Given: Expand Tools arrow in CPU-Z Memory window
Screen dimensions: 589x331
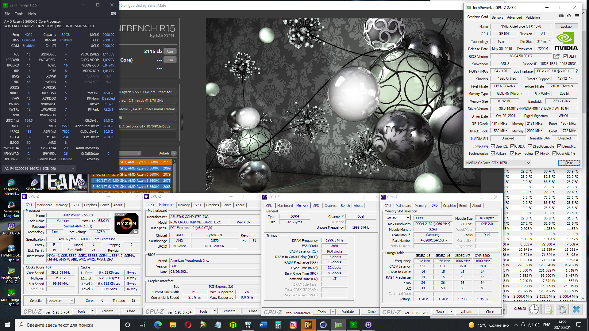Looking at the screenshot, I should click(x=333, y=312).
